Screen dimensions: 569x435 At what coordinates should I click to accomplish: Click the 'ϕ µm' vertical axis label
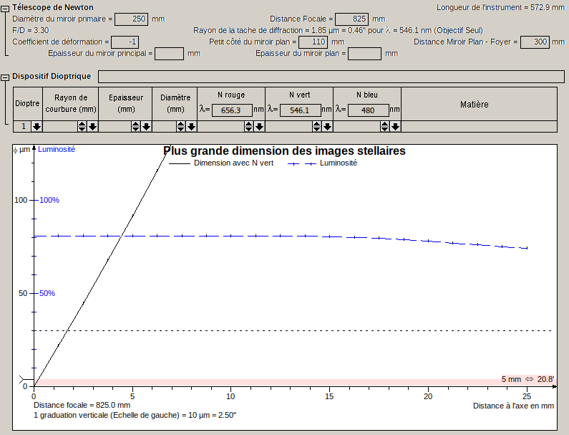pos(21,150)
